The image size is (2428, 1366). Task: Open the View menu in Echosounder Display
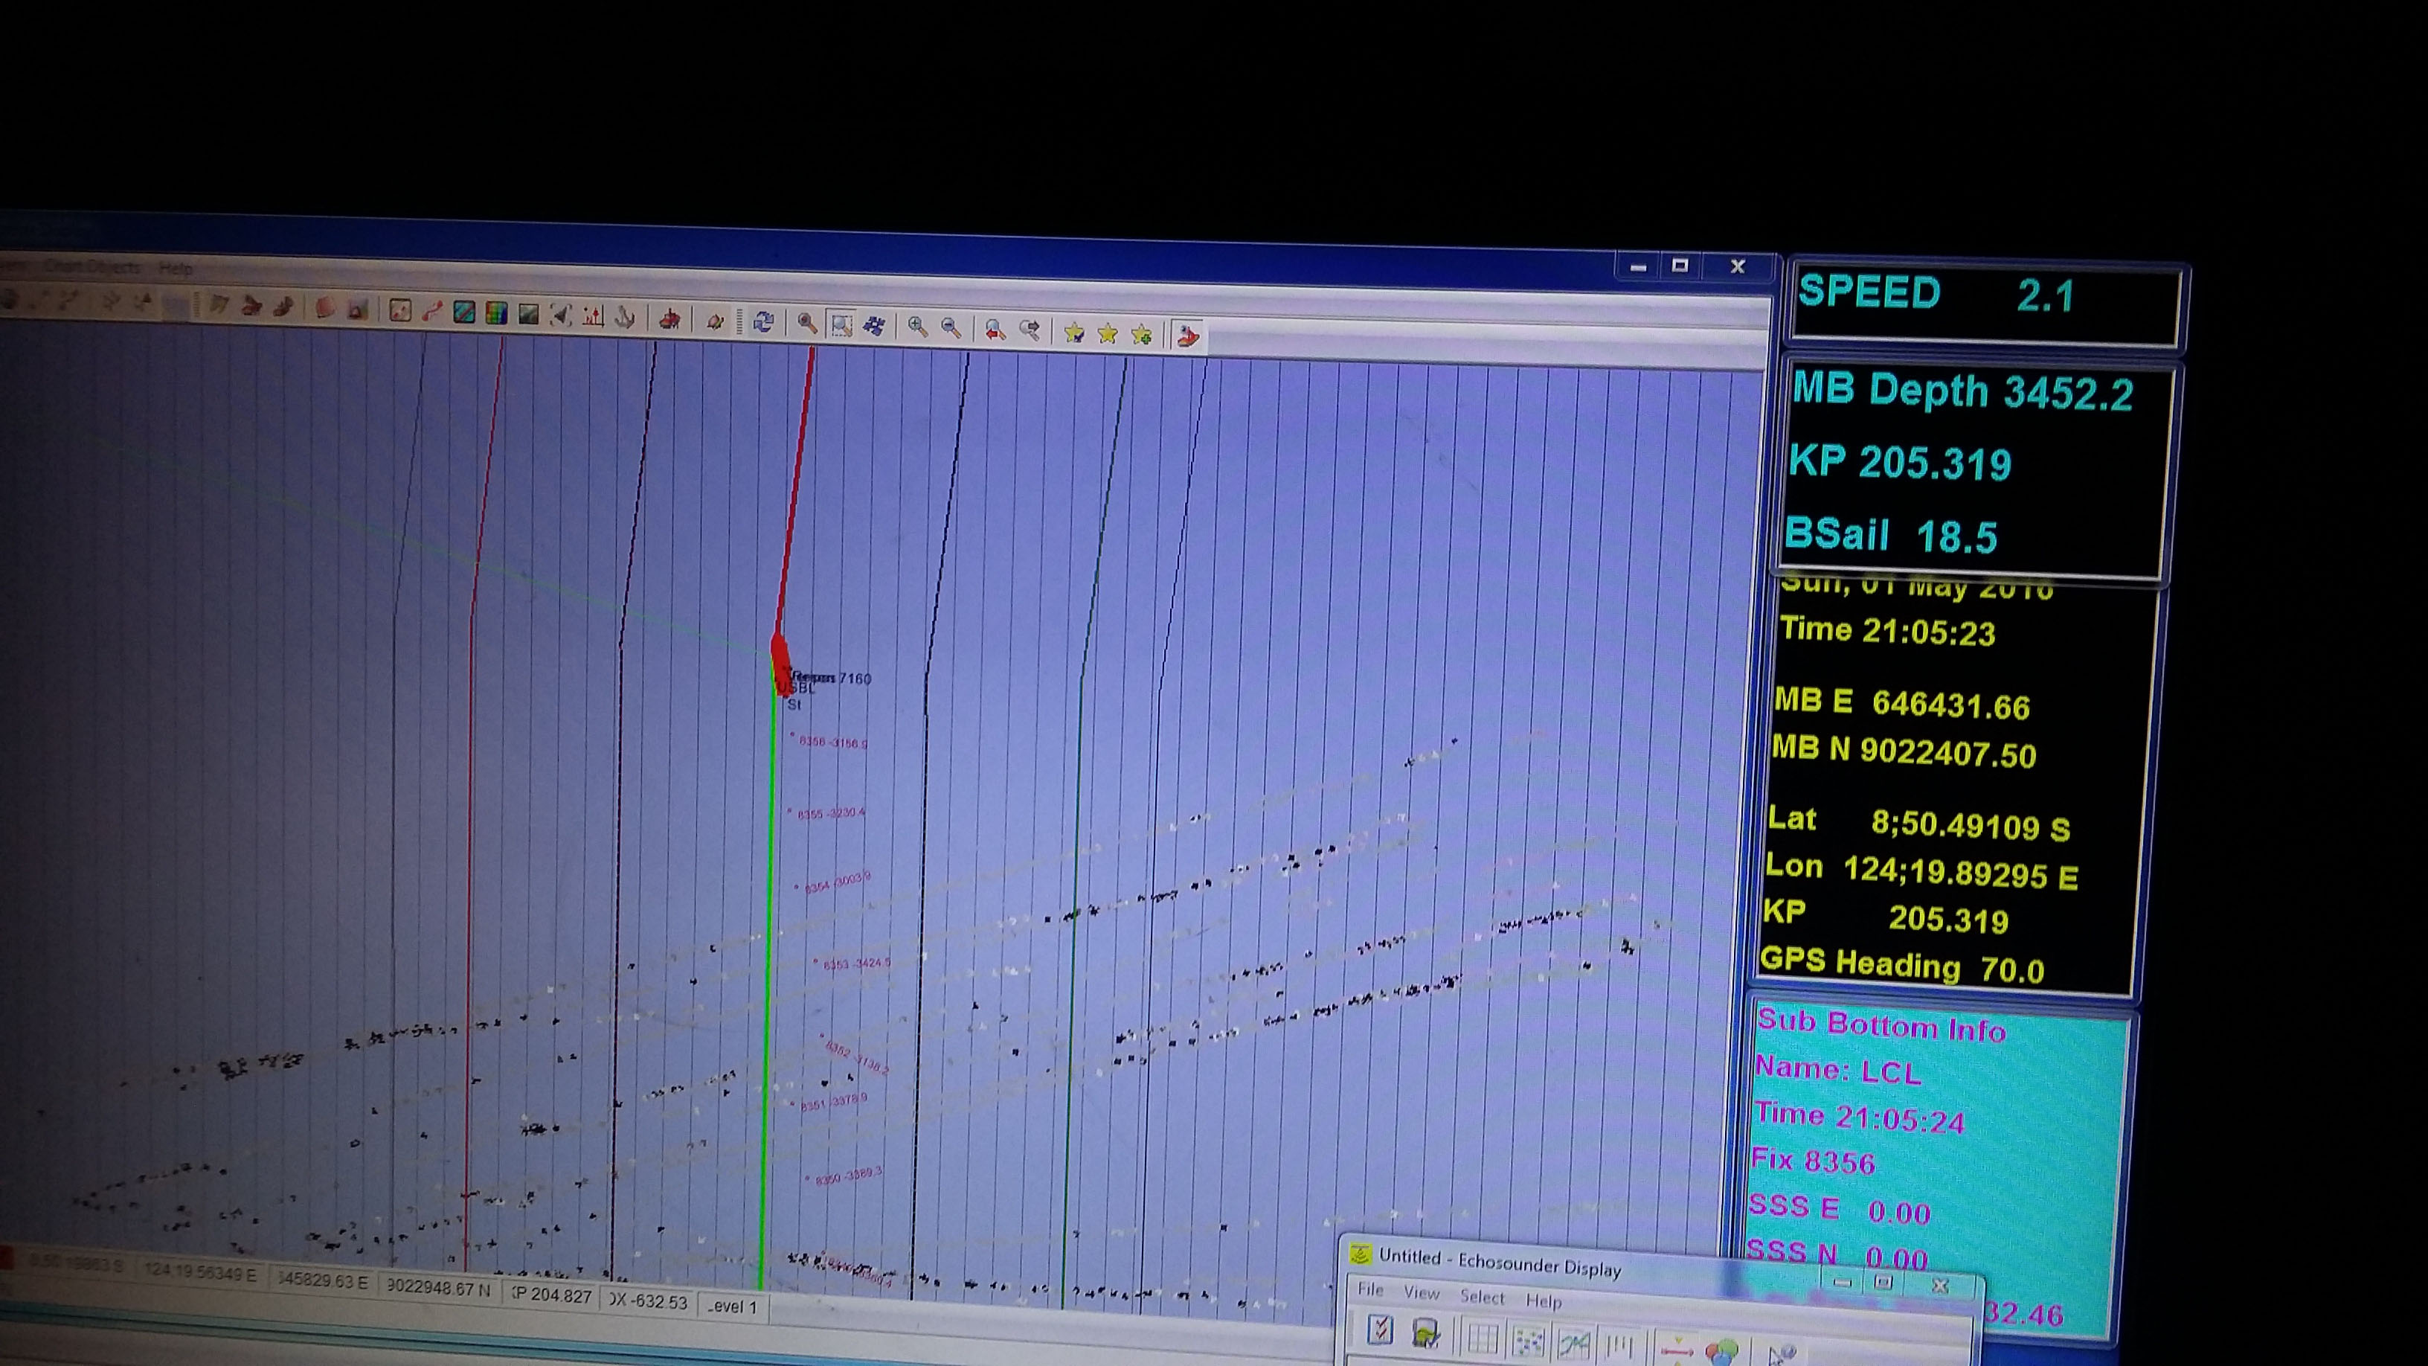click(x=1422, y=1295)
